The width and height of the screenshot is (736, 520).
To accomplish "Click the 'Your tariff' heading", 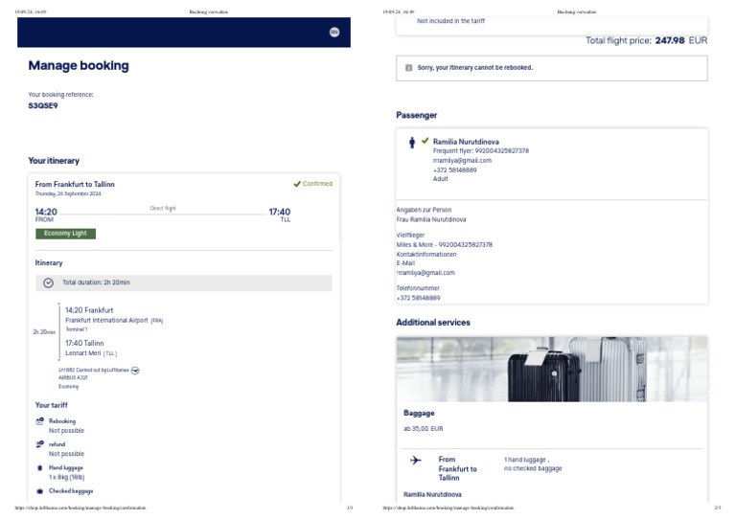I will tap(51, 405).
